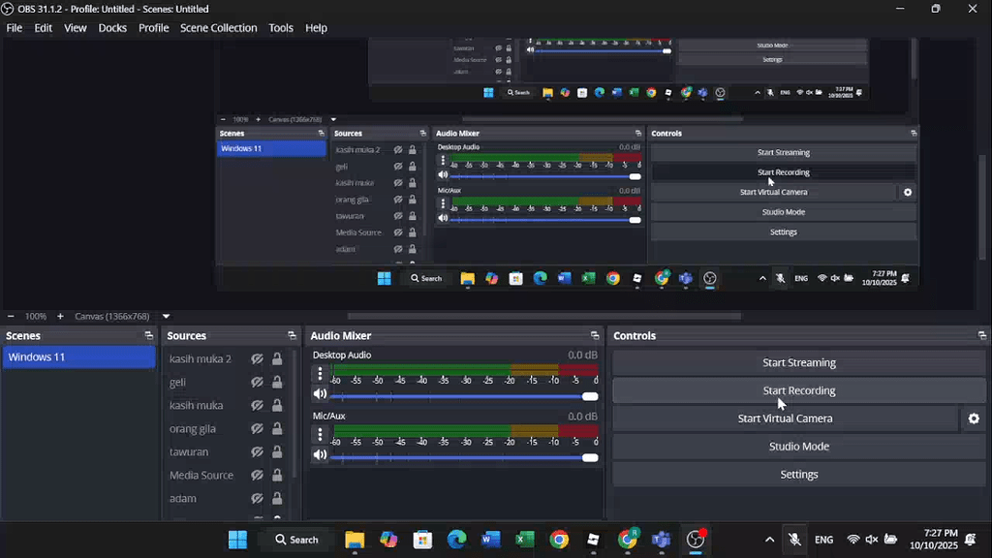Open Desktop Audio three-dot options menu
Screen dimensions: 992x558
(320, 374)
